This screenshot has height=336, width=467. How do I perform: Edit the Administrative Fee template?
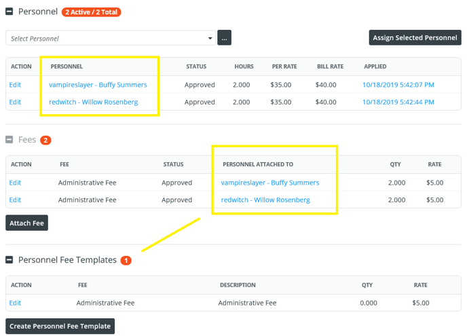click(x=15, y=303)
